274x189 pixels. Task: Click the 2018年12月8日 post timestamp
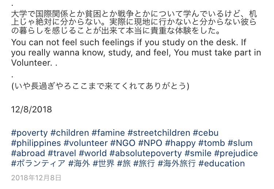click(36, 178)
